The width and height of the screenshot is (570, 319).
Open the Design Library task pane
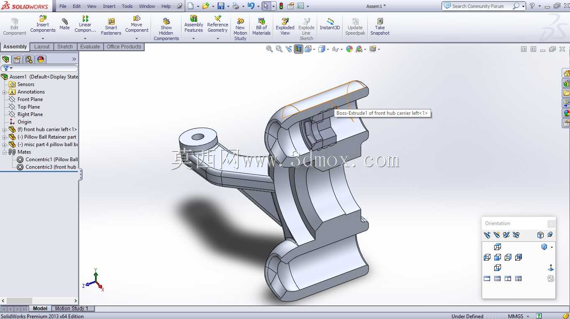tap(566, 83)
